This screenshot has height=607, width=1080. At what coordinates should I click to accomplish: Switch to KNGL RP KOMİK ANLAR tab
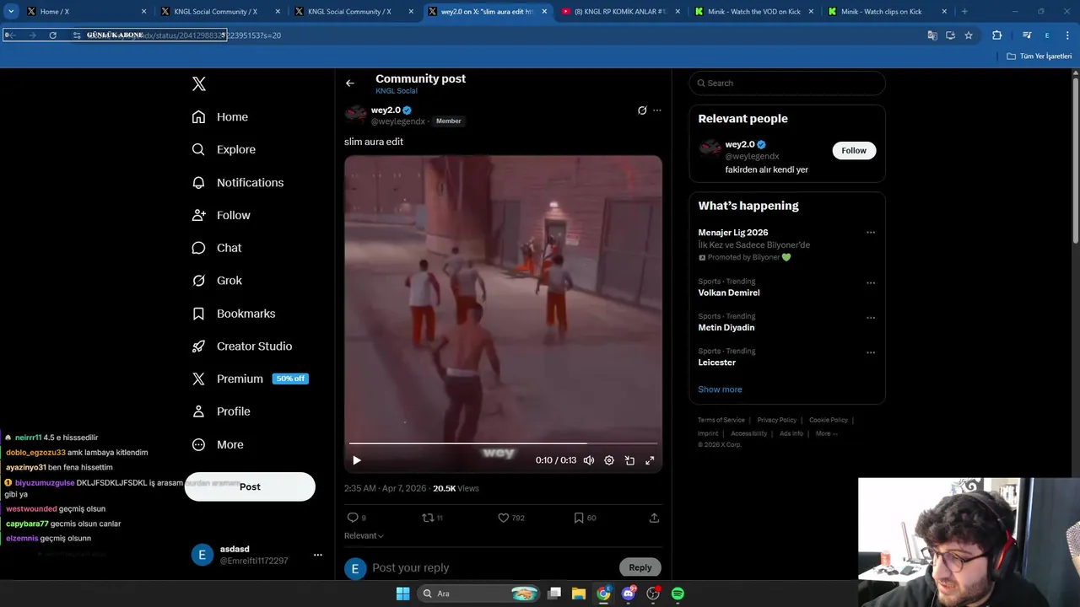[x=620, y=12]
